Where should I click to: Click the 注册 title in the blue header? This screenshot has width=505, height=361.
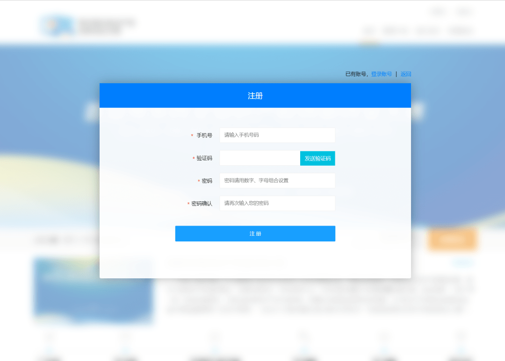click(x=255, y=96)
